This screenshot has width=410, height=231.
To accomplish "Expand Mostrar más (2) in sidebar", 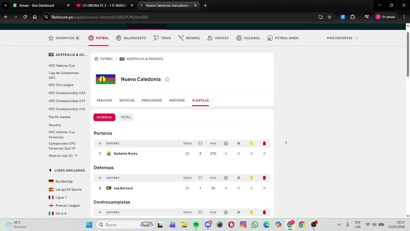I will [63, 156].
